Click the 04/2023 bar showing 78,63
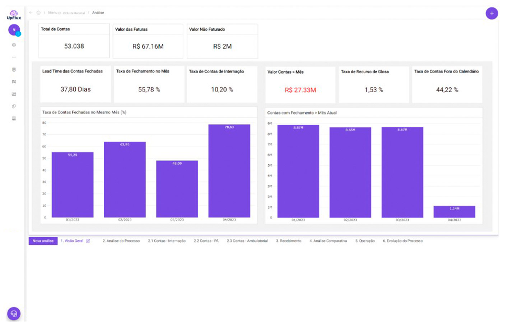Screen dimensions: 517x323 click(229, 171)
